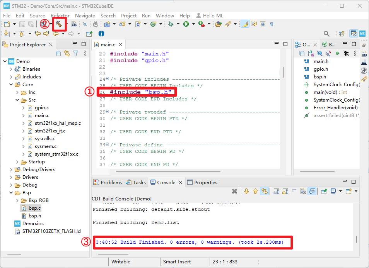
Task: Collapse the Demo project node
Action: click(x=5, y=61)
